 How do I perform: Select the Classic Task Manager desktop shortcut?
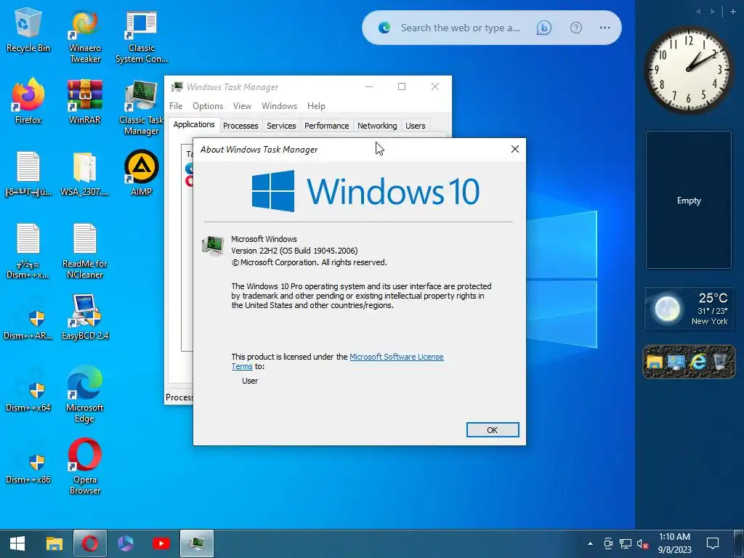(x=142, y=108)
